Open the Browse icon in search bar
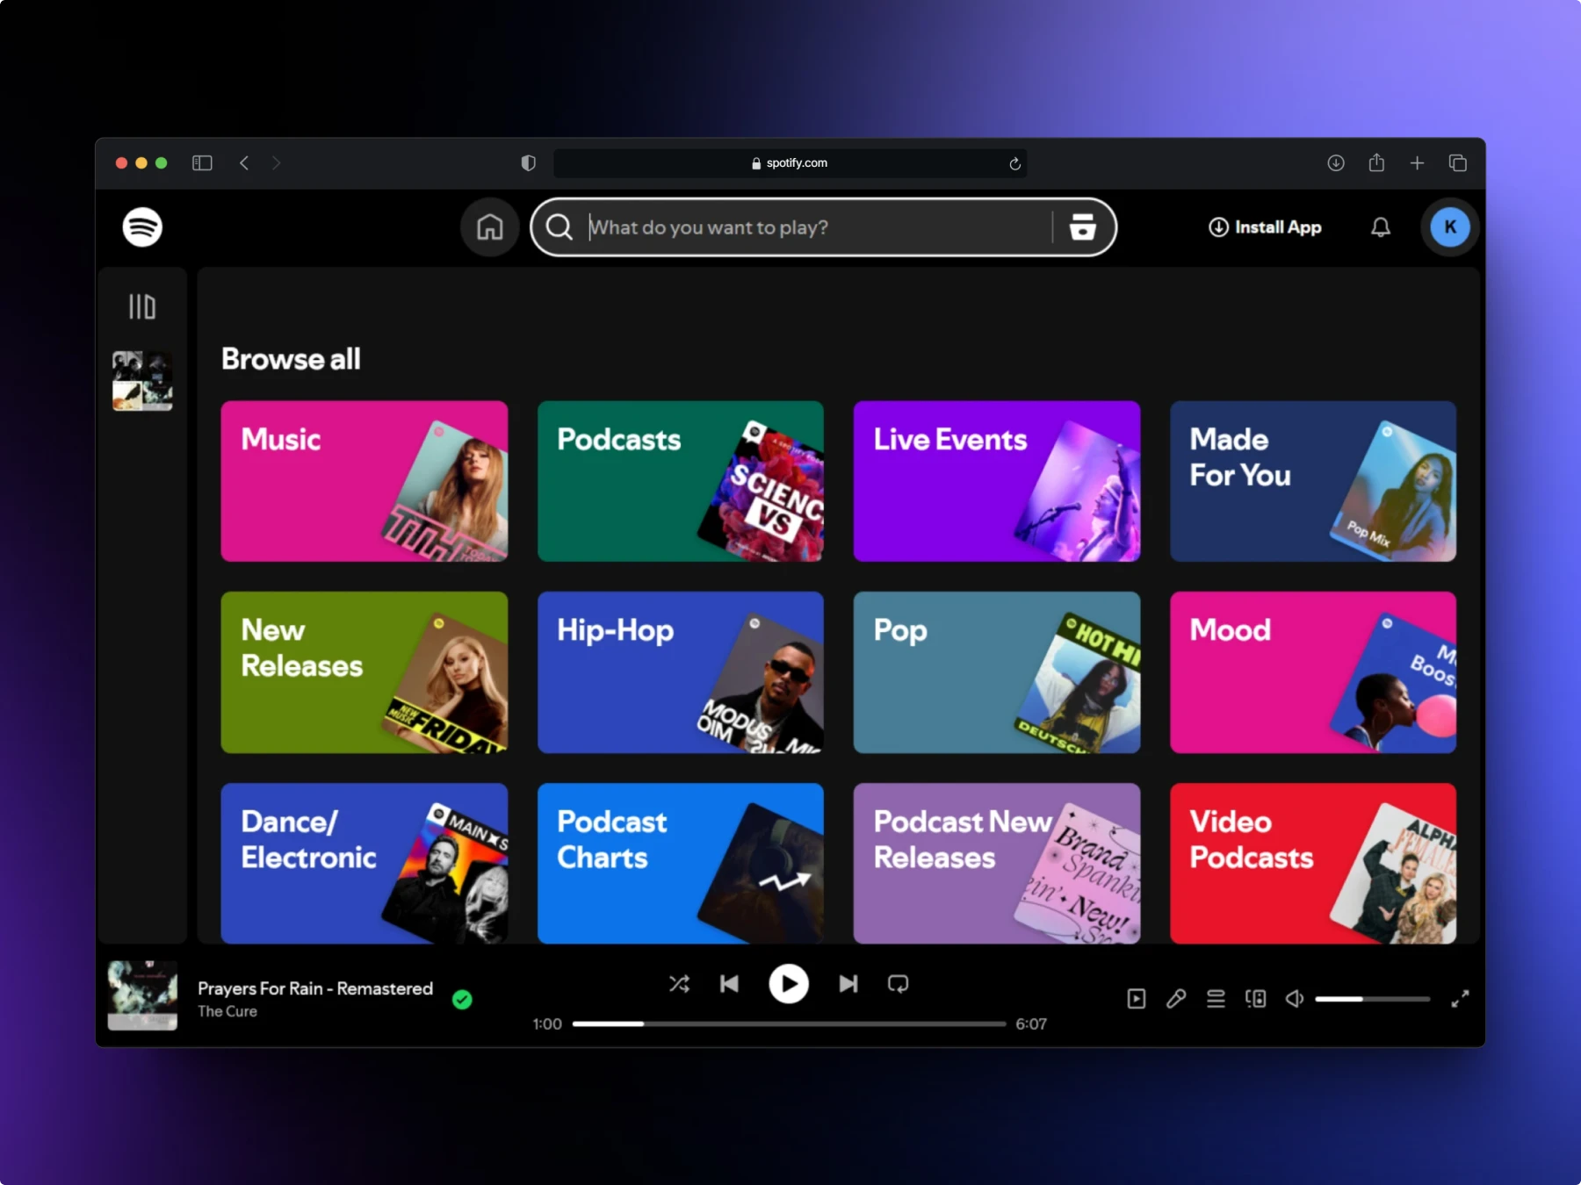The width and height of the screenshot is (1581, 1185). pos(1082,227)
